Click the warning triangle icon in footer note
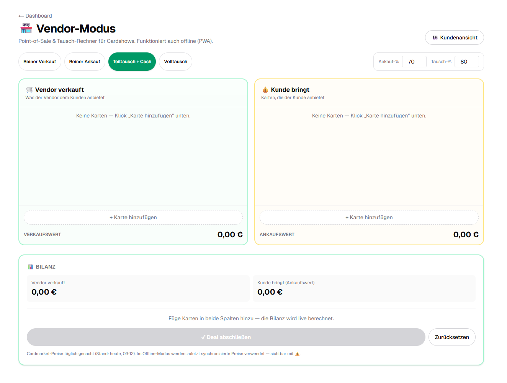Screen dimensions: 507x383 coord(298,354)
